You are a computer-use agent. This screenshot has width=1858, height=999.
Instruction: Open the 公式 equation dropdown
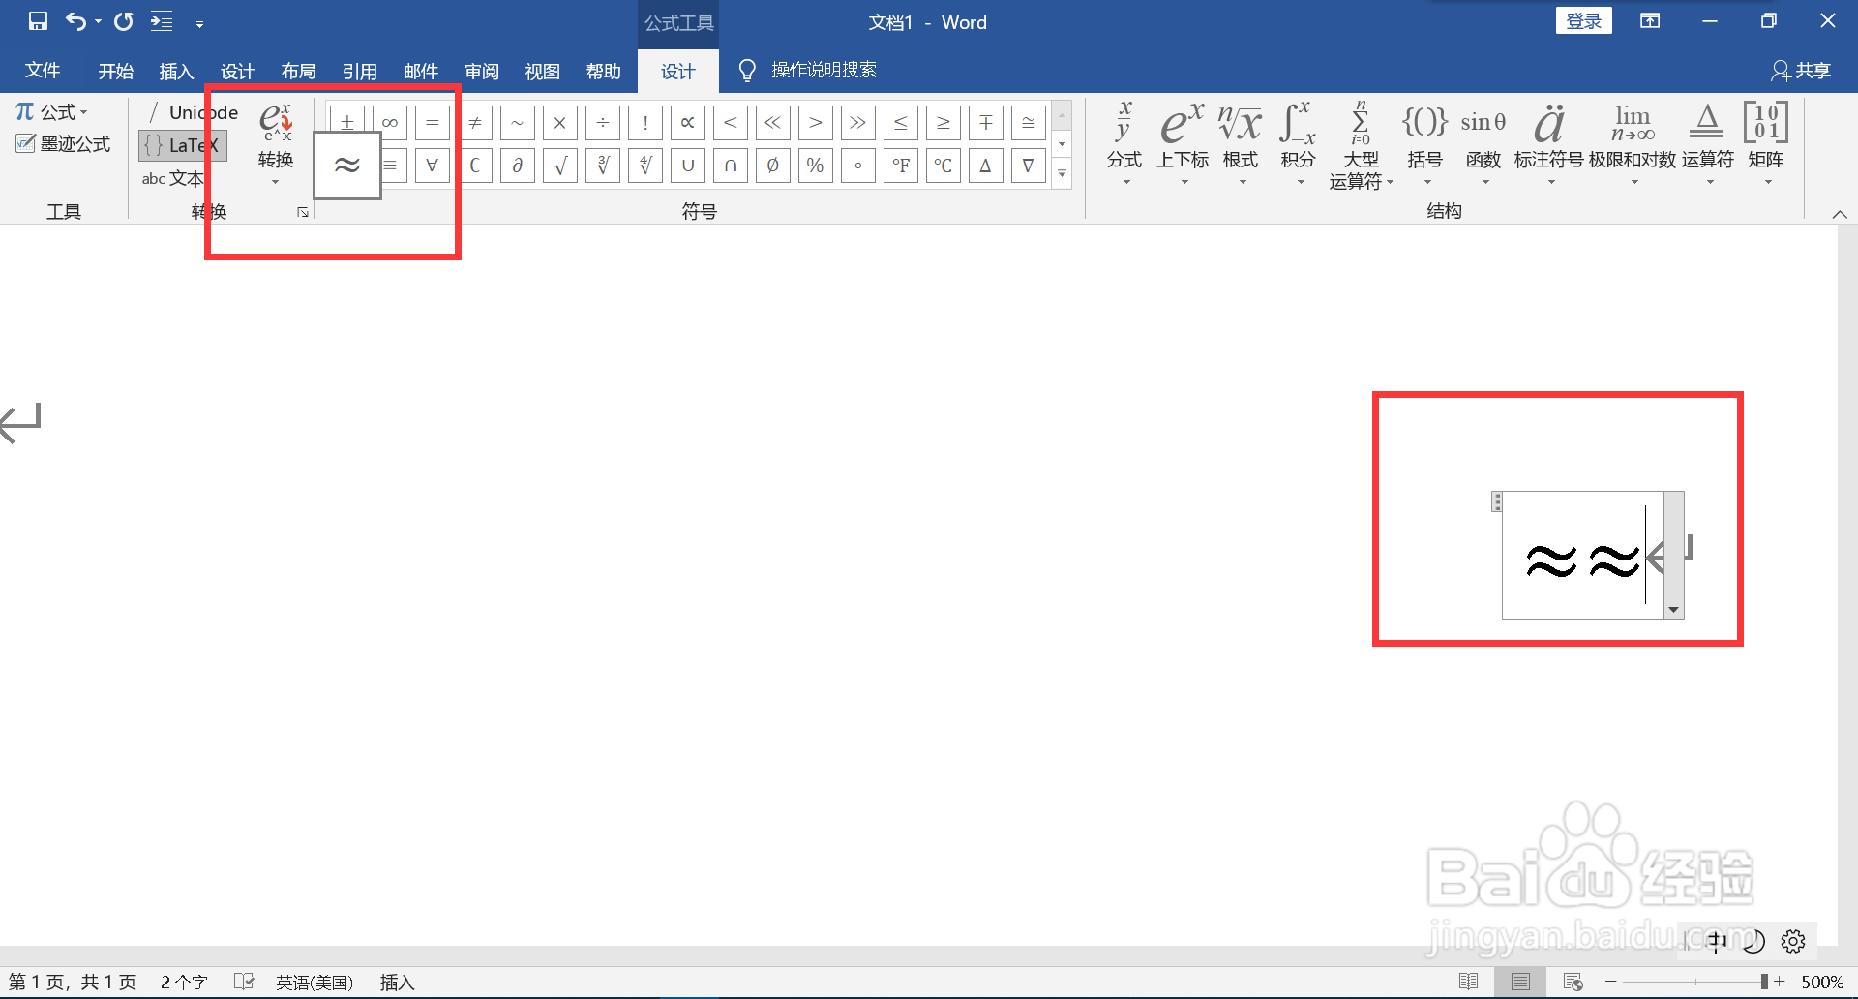(x=52, y=112)
